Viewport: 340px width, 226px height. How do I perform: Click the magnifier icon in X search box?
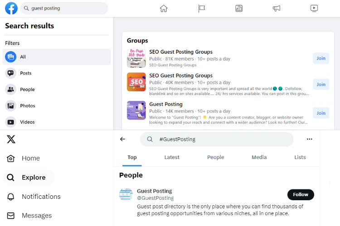pos(150,139)
